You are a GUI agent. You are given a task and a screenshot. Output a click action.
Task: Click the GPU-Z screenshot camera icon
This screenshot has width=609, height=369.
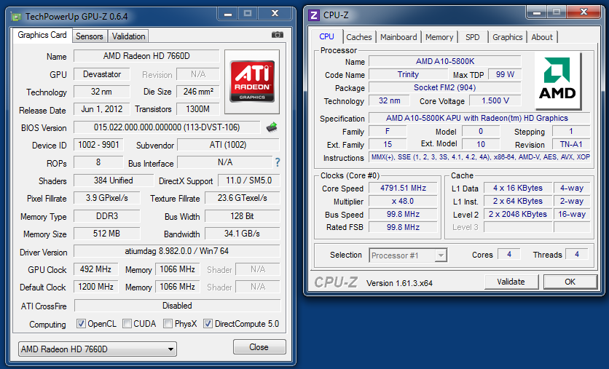278,35
